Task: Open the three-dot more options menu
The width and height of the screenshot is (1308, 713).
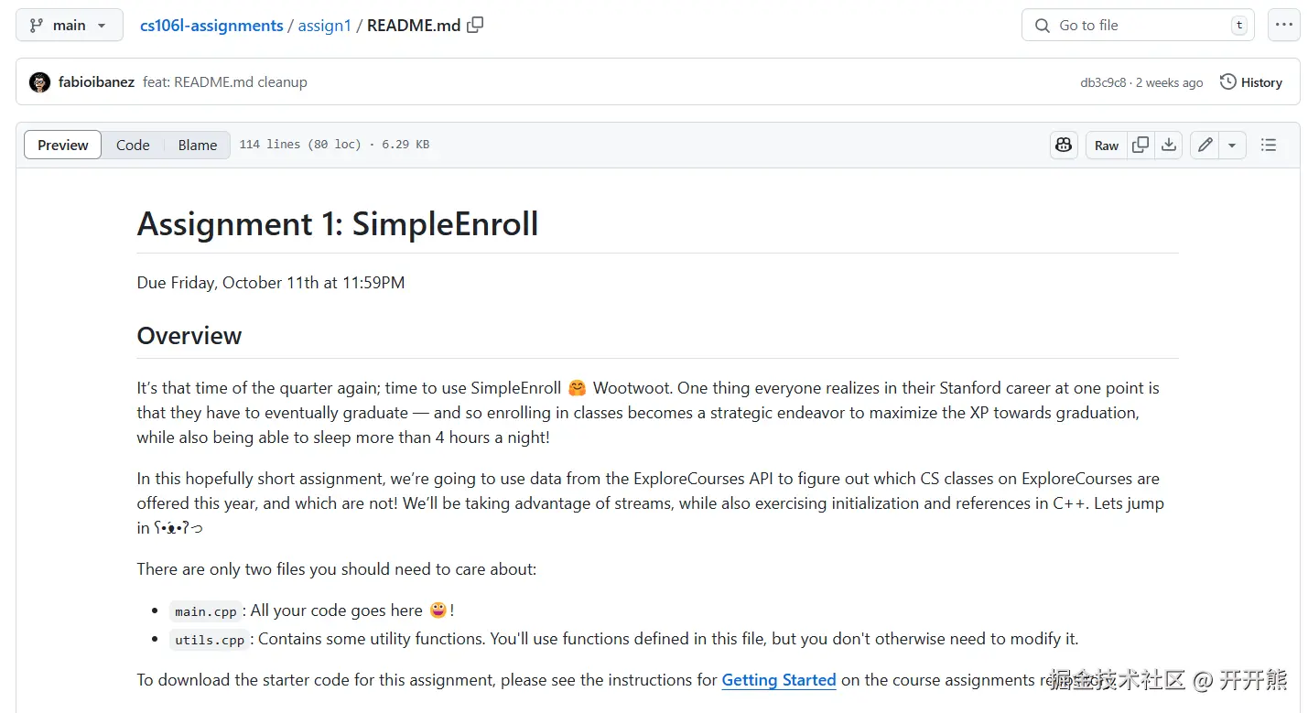Action: (x=1283, y=26)
